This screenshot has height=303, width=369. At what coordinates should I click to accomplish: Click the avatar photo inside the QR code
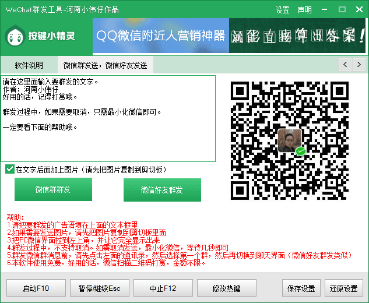click(290, 140)
